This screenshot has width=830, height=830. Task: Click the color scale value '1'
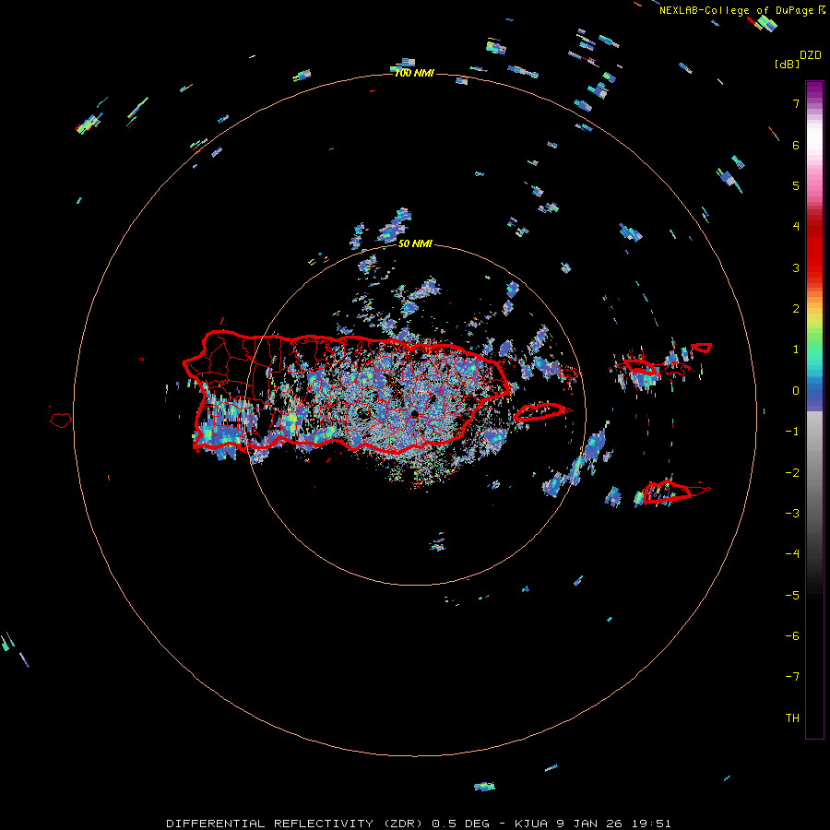796,350
